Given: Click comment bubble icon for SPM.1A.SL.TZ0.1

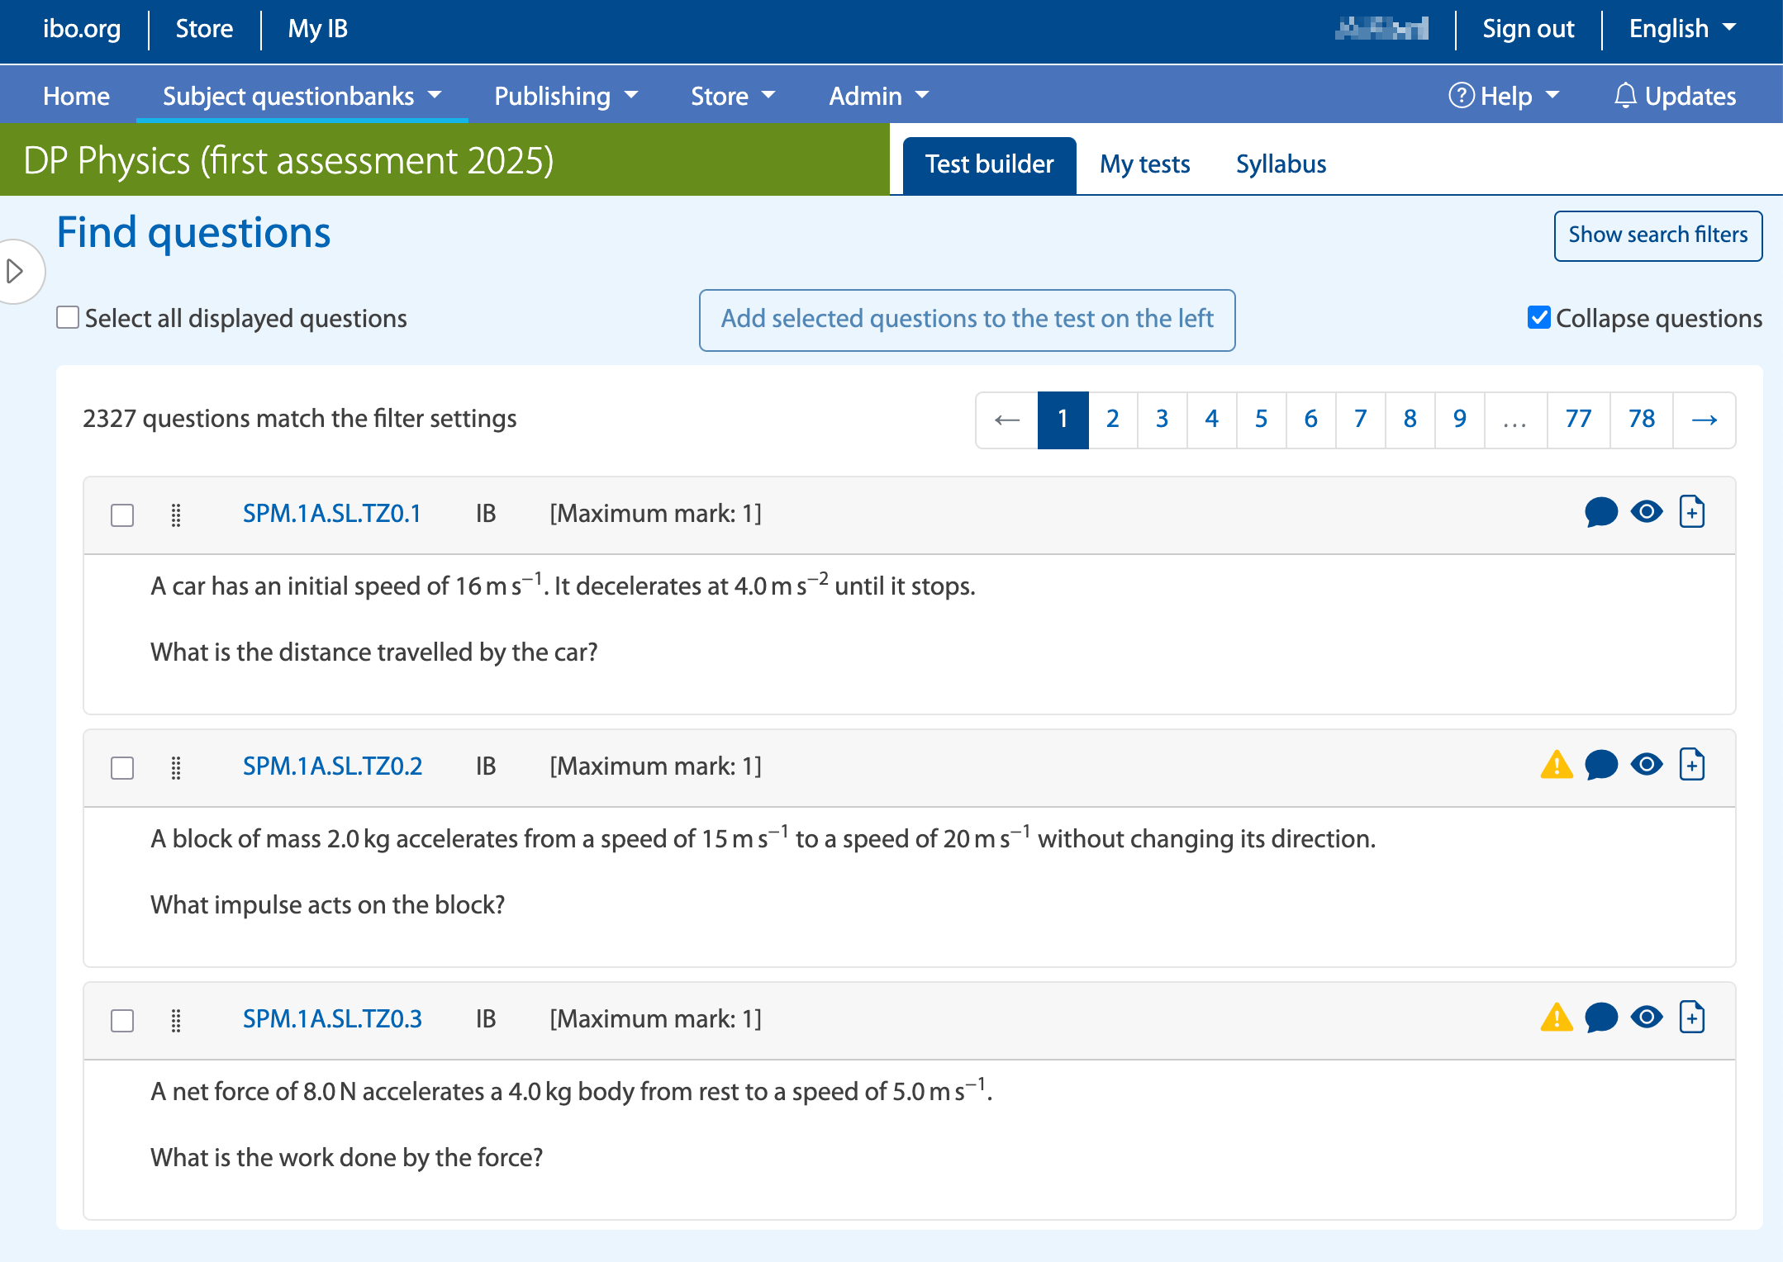Looking at the screenshot, I should click(1600, 512).
